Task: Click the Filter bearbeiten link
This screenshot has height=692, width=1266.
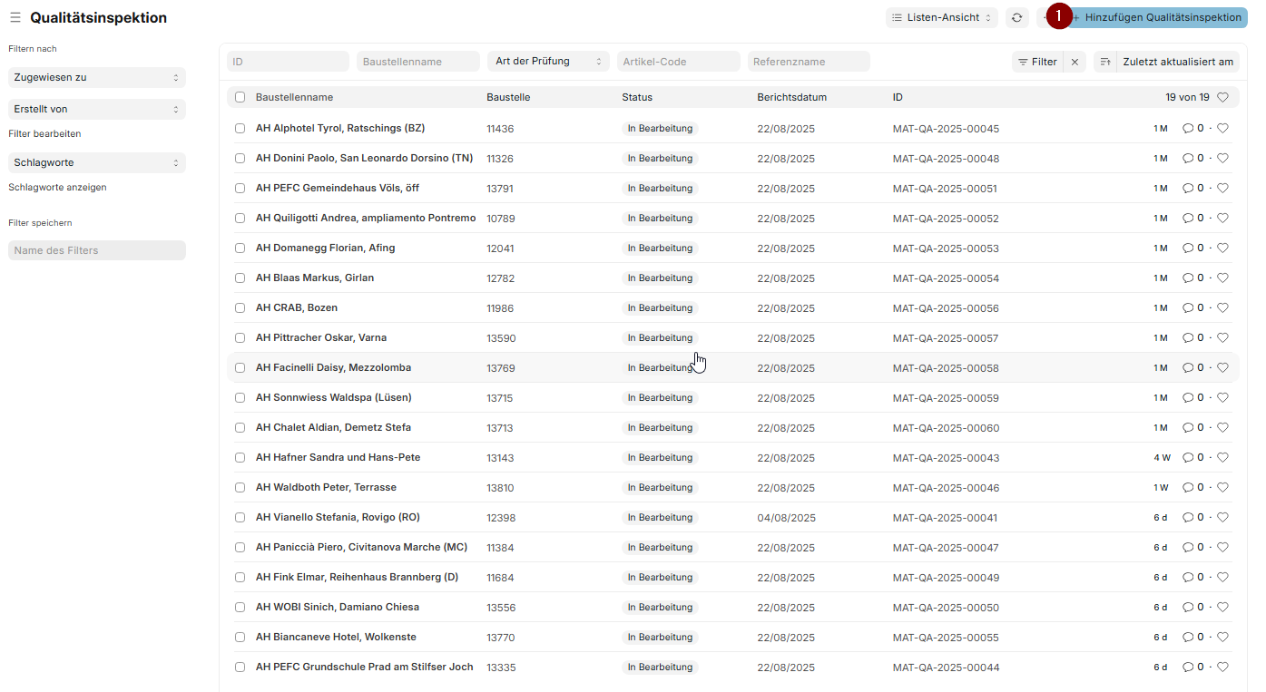Action: click(44, 133)
